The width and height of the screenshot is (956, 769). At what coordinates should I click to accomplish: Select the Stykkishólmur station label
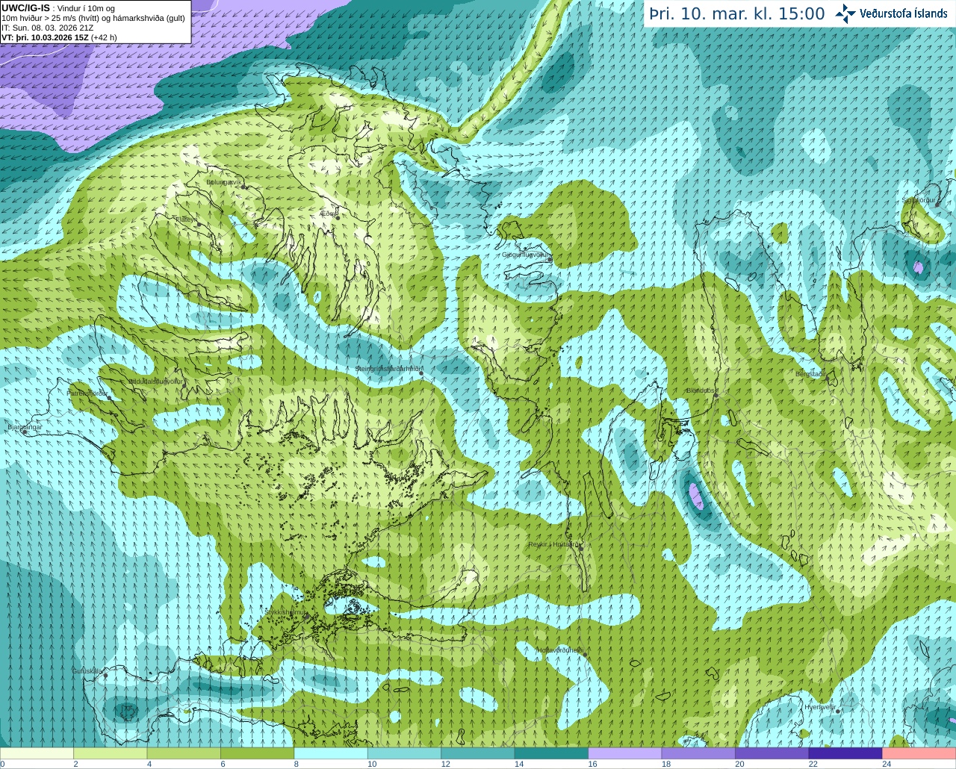(x=285, y=611)
